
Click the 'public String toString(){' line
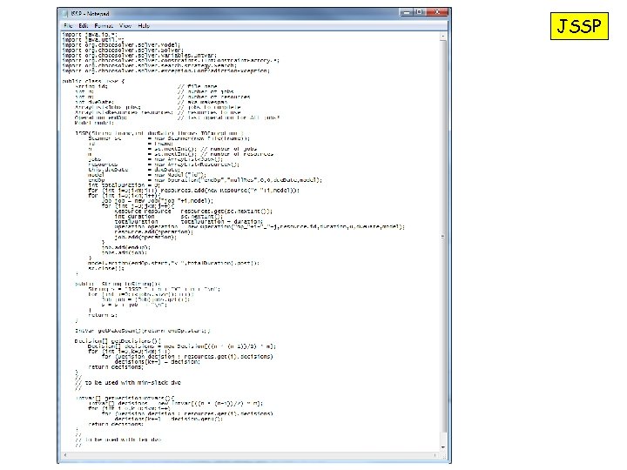118,284
